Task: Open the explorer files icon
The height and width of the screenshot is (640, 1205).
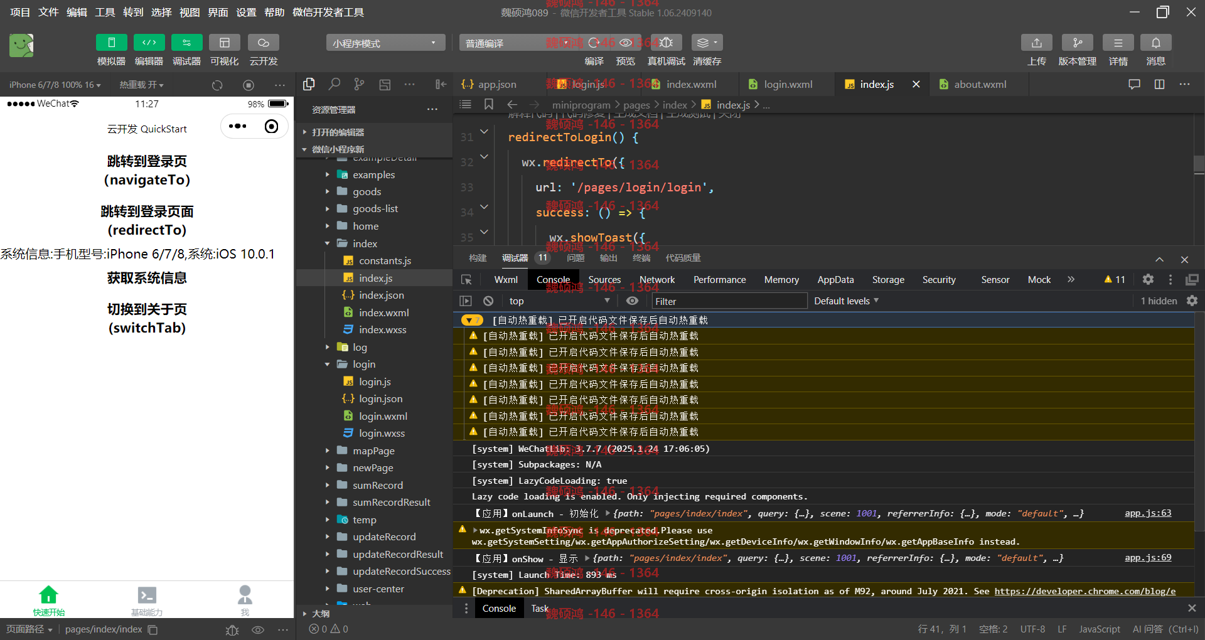Action: tap(309, 84)
